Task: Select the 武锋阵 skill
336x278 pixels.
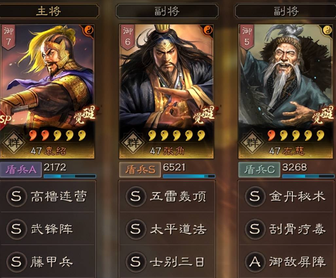Action: coord(47,228)
